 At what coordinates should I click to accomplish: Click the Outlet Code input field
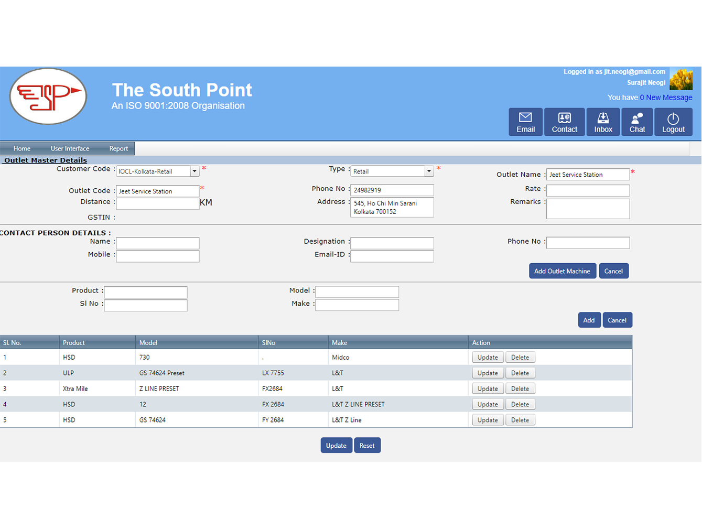157,191
